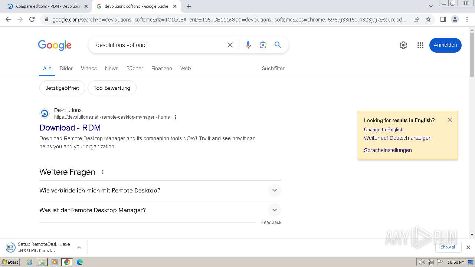The height and width of the screenshot is (267, 475).
Task: Bookmark this page with star icon
Action: pos(428,19)
